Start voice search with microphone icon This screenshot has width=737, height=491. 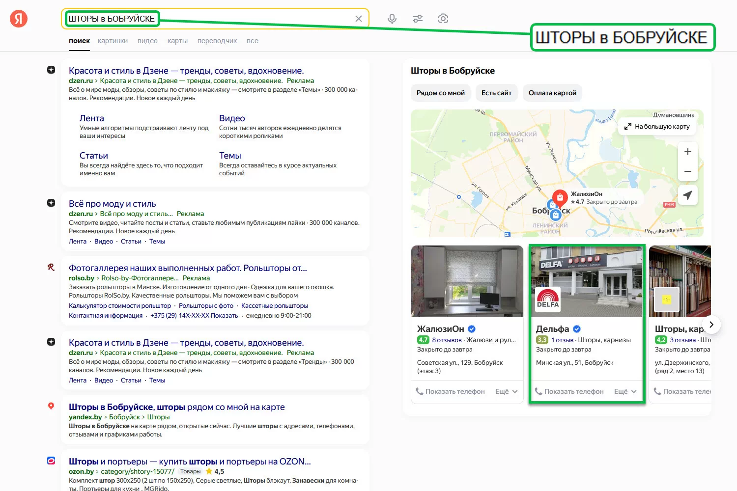(x=392, y=19)
